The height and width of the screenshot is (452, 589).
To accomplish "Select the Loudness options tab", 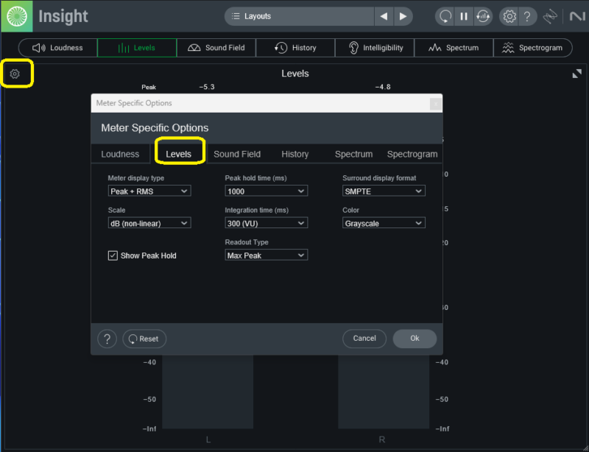I will click(x=120, y=154).
